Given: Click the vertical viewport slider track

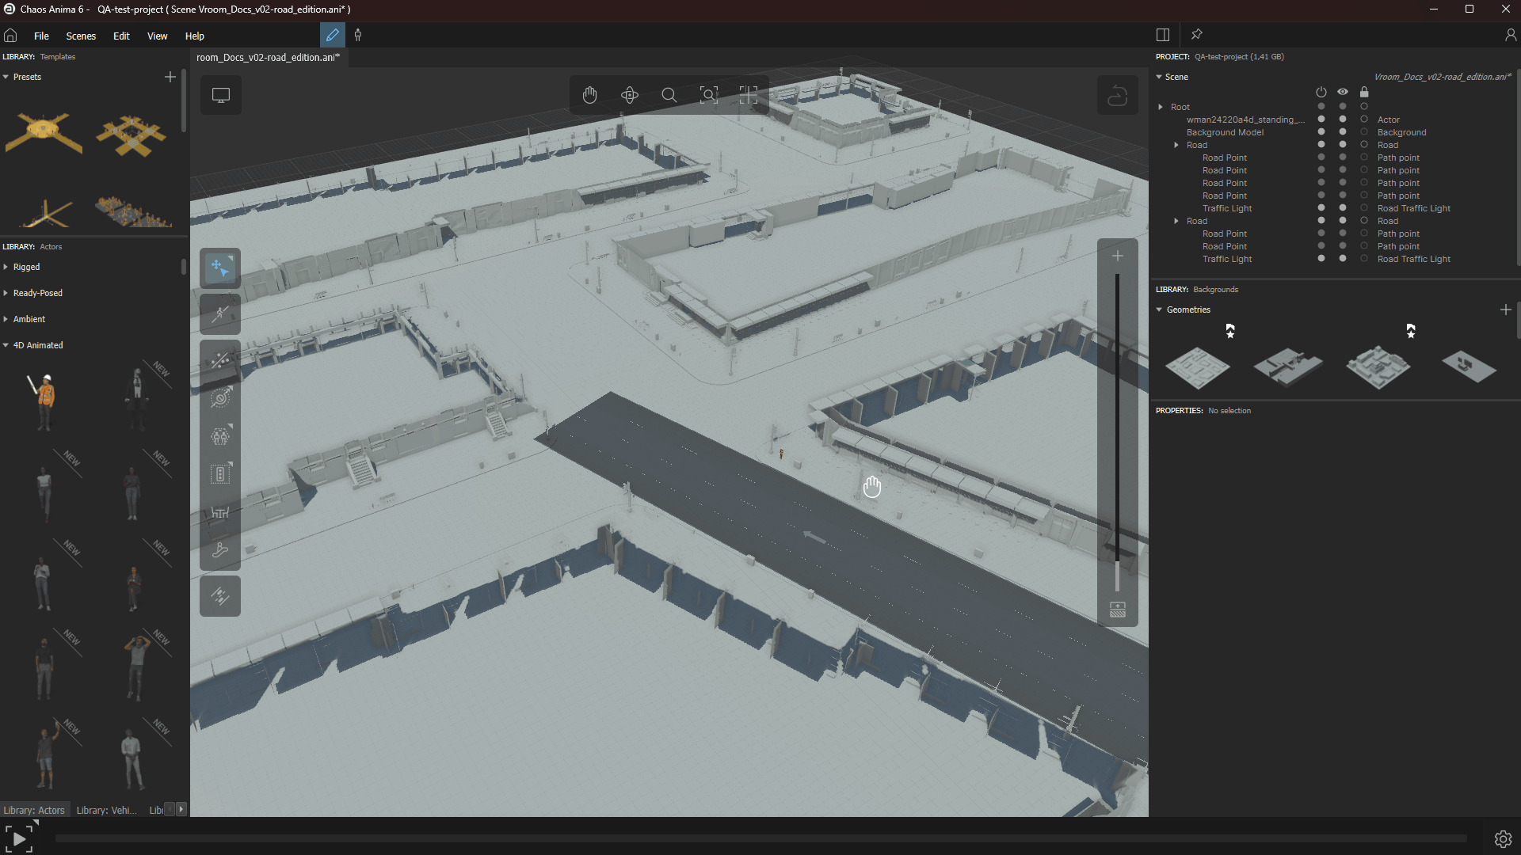Looking at the screenshot, I should tap(1118, 432).
